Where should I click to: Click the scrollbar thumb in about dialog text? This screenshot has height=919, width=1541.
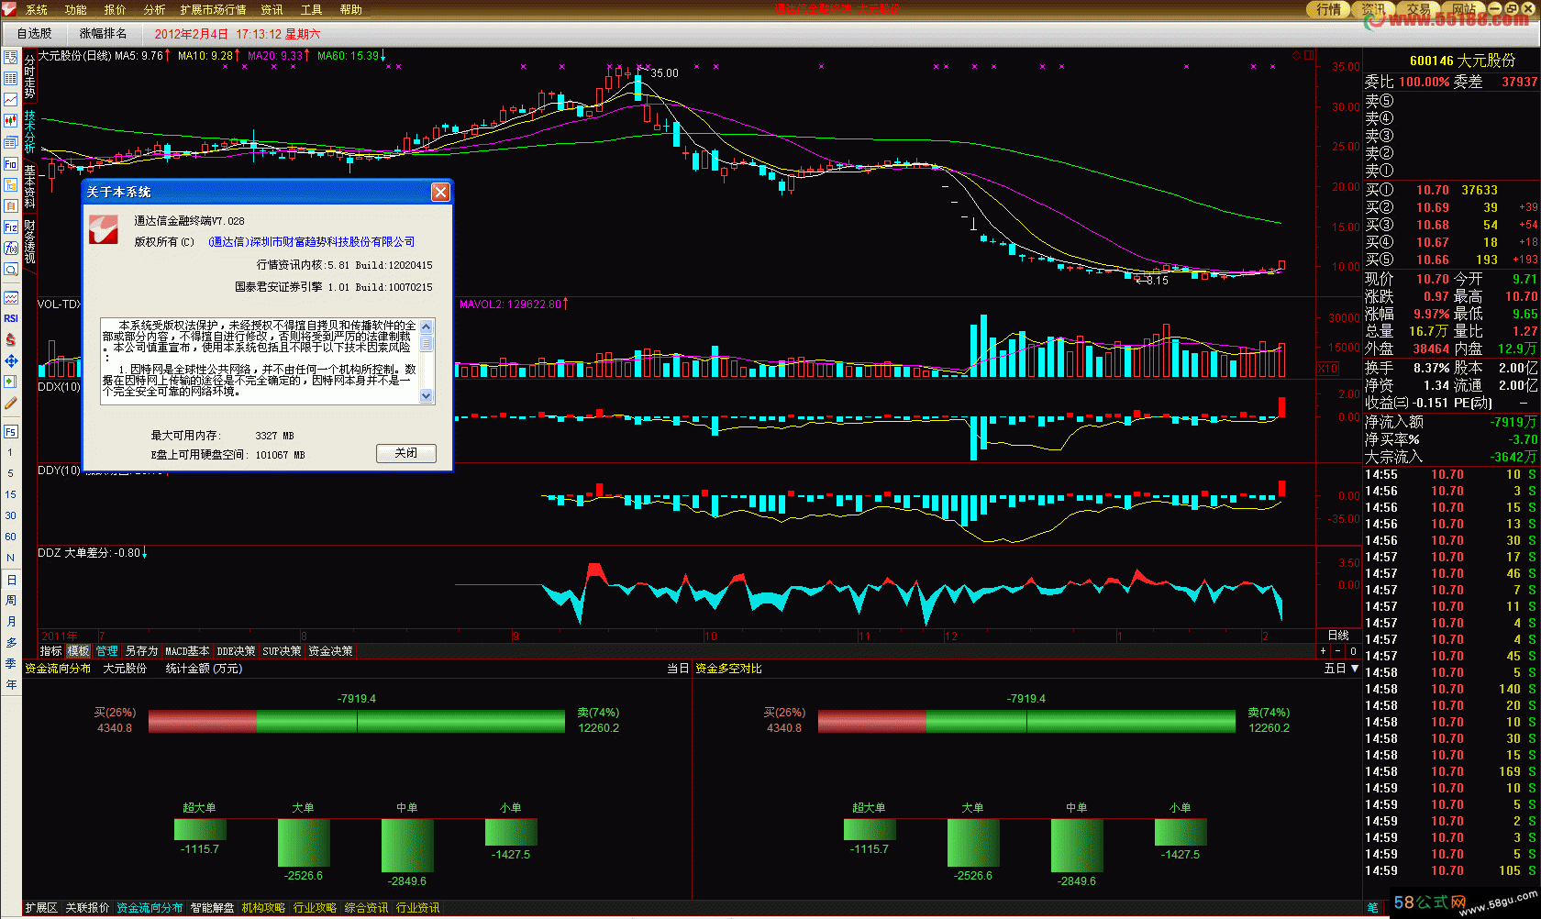coord(426,343)
